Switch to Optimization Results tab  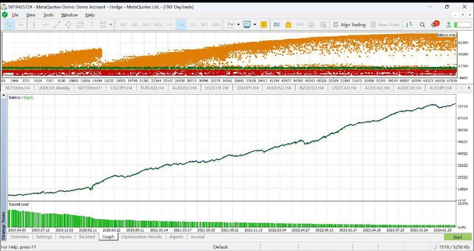pos(141,237)
